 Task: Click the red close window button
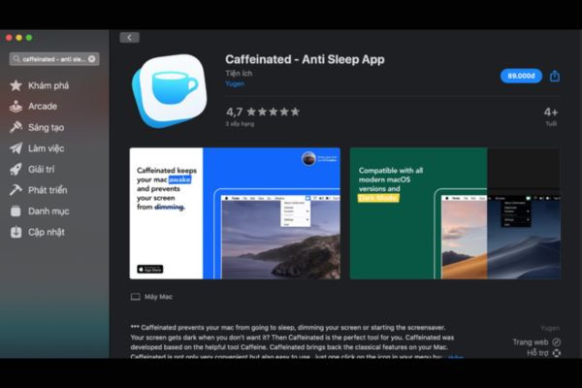coord(10,38)
